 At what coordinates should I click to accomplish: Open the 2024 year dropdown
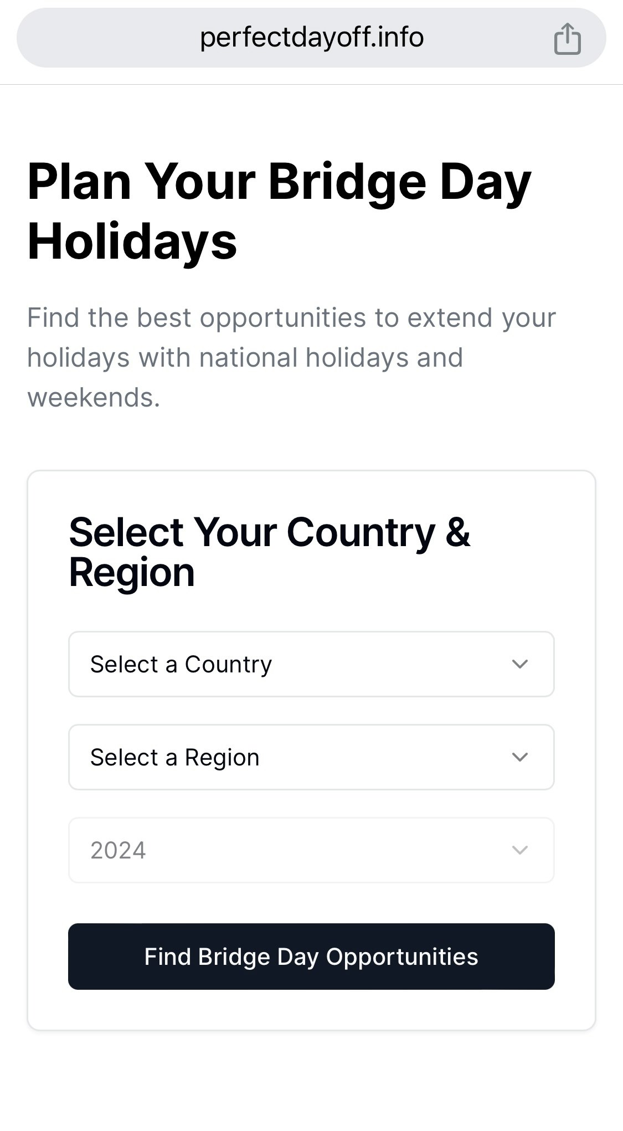311,850
